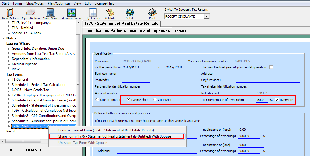Open Schedule 4 - Statement of Investment Income
Screen dimensions: 310x156
click(43, 105)
